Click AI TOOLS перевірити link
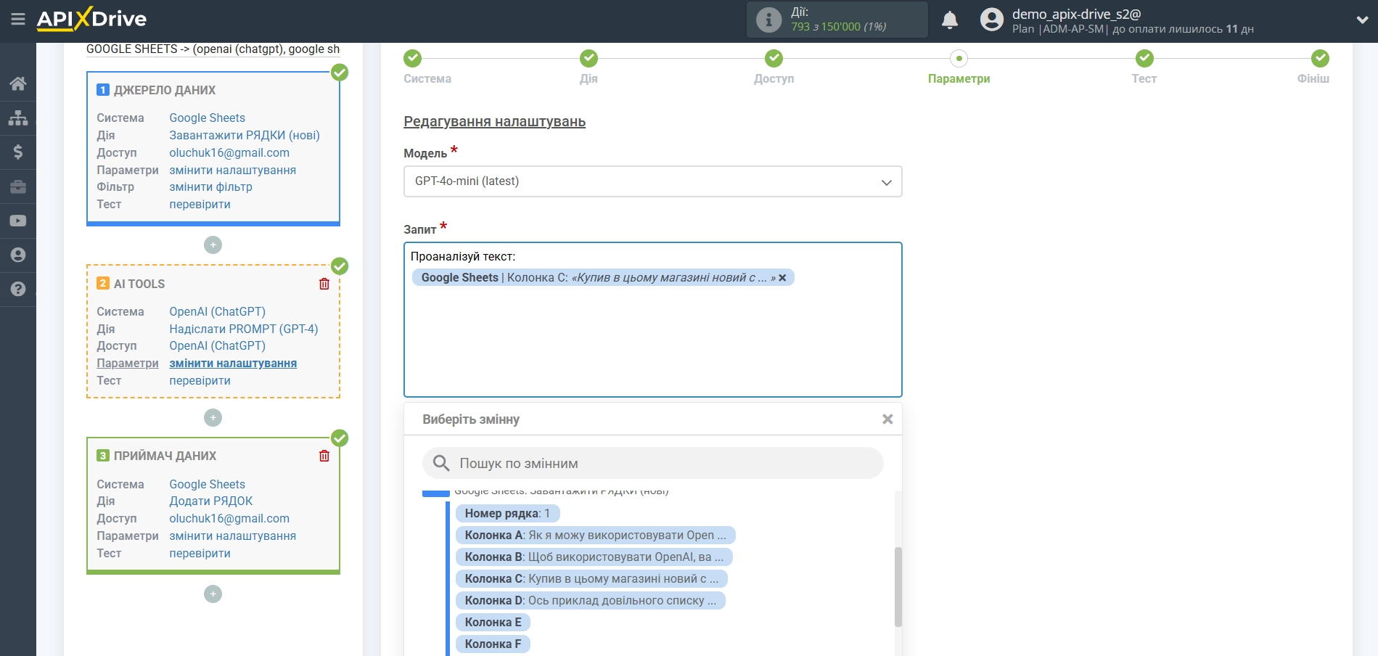This screenshot has height=656, width=1378. point(200,380)
